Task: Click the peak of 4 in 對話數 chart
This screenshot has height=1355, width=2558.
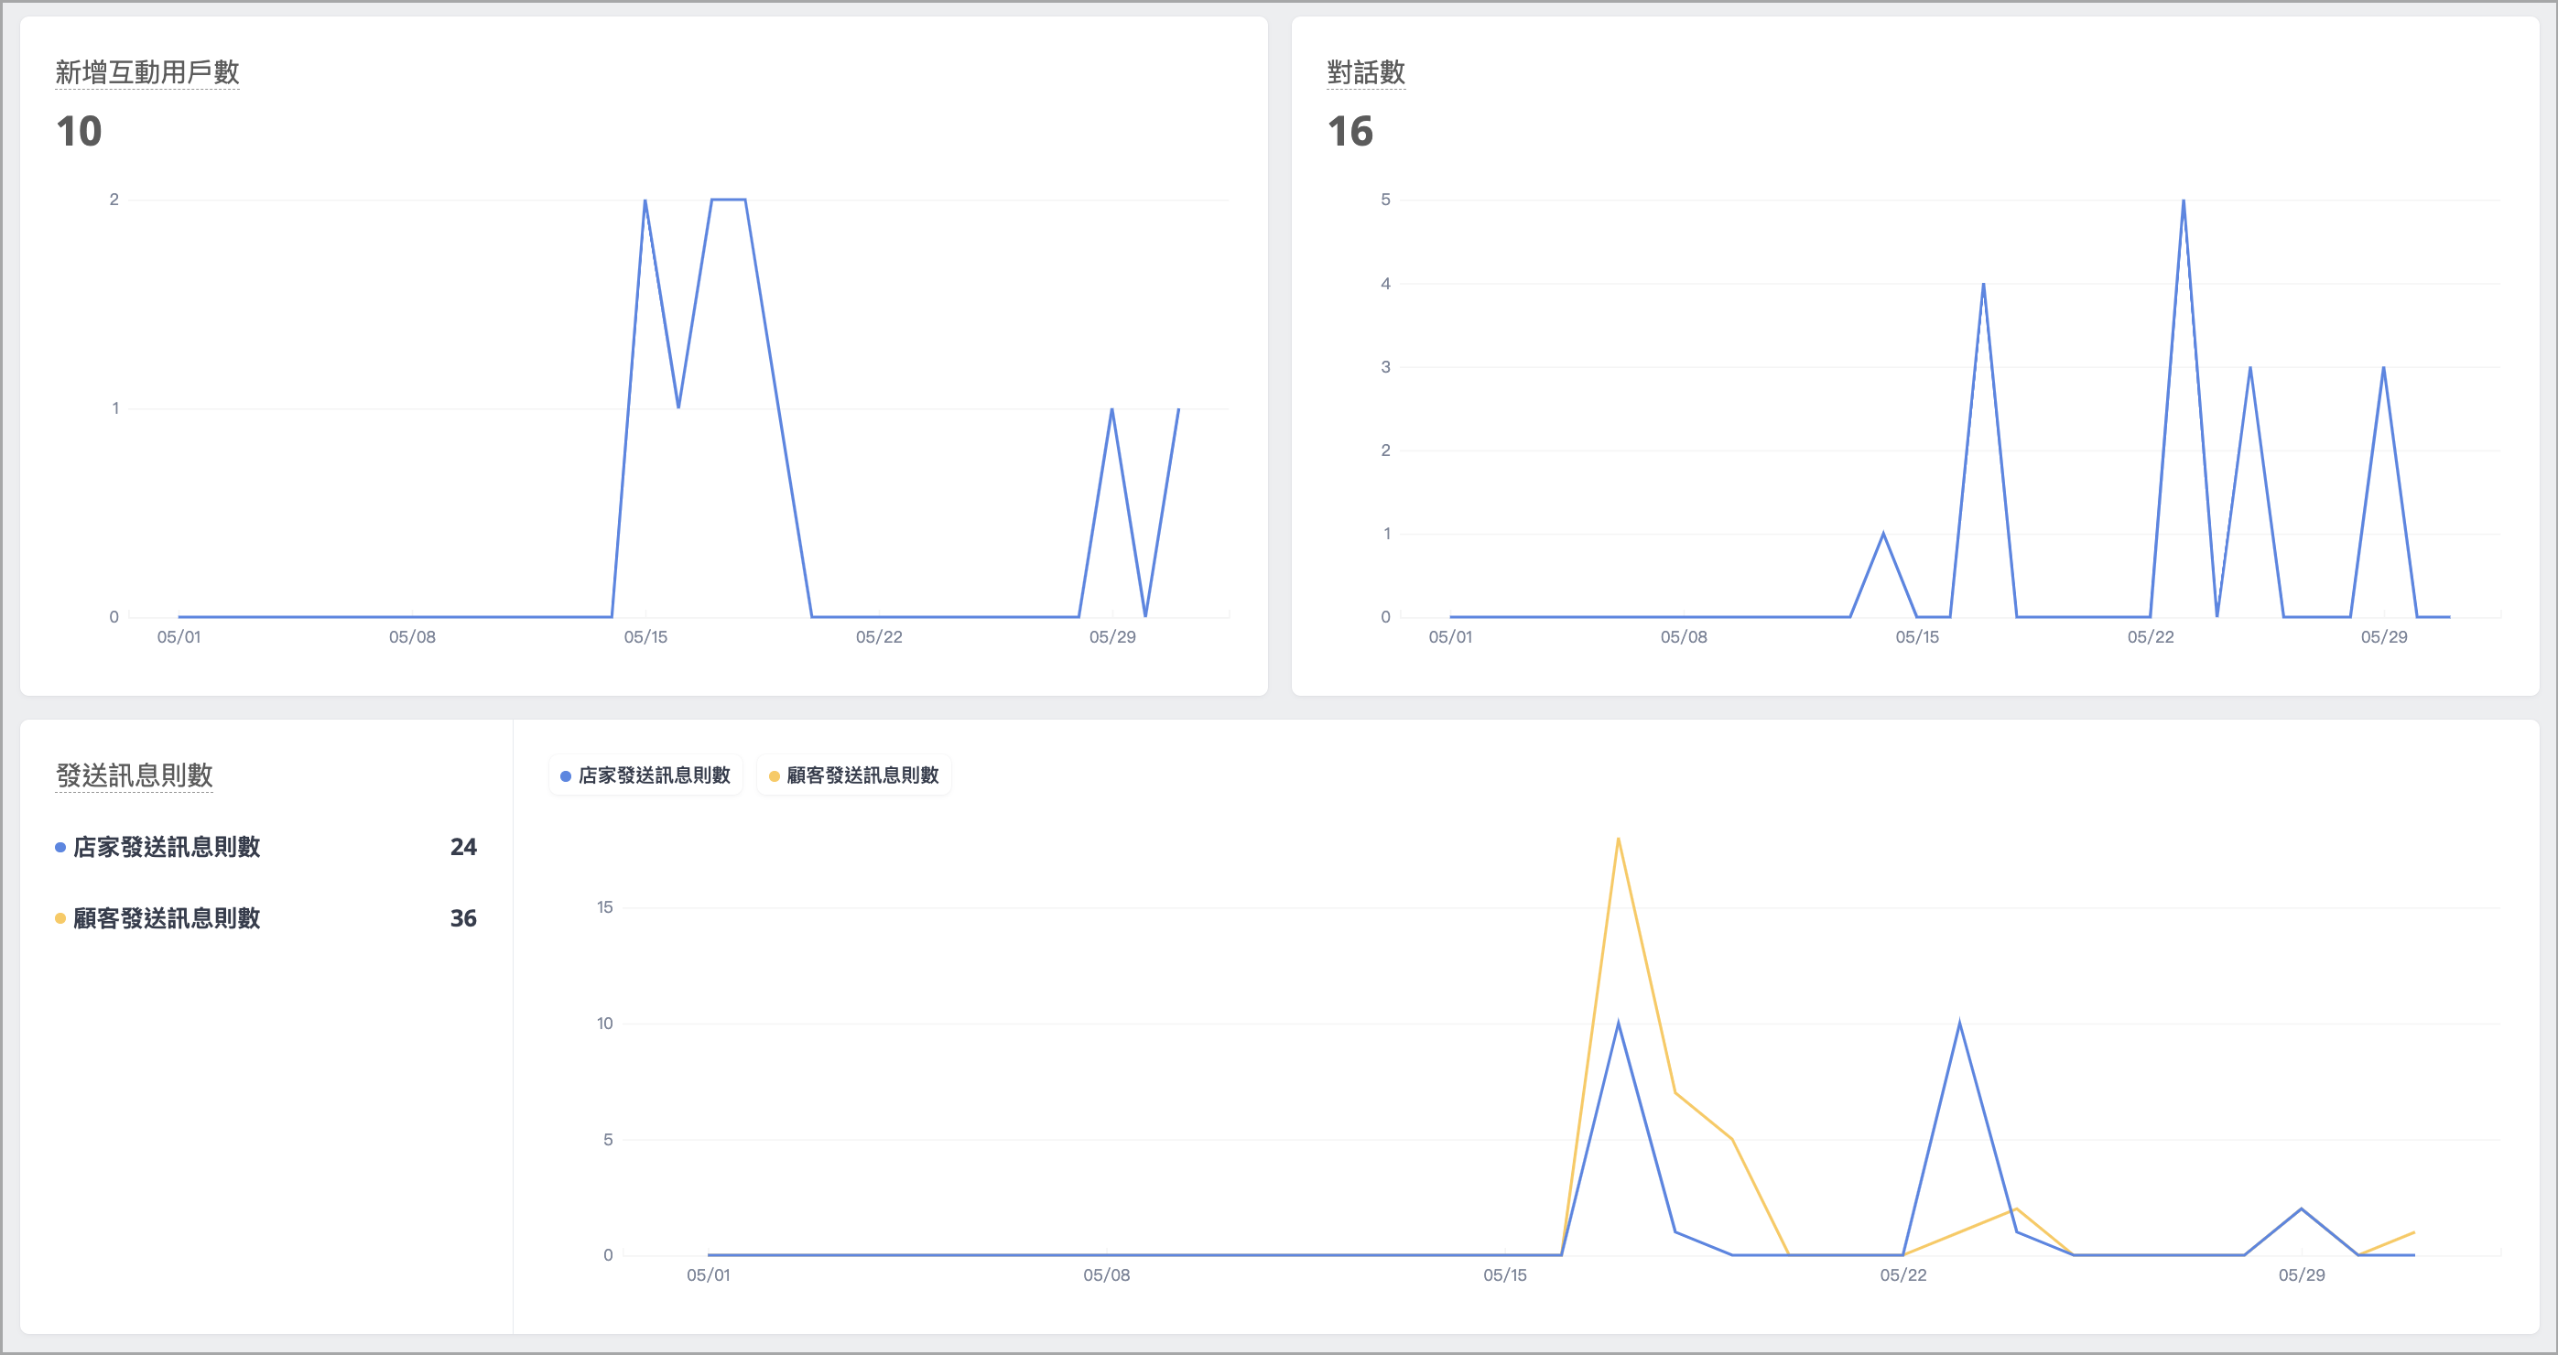Action: 1983,284
